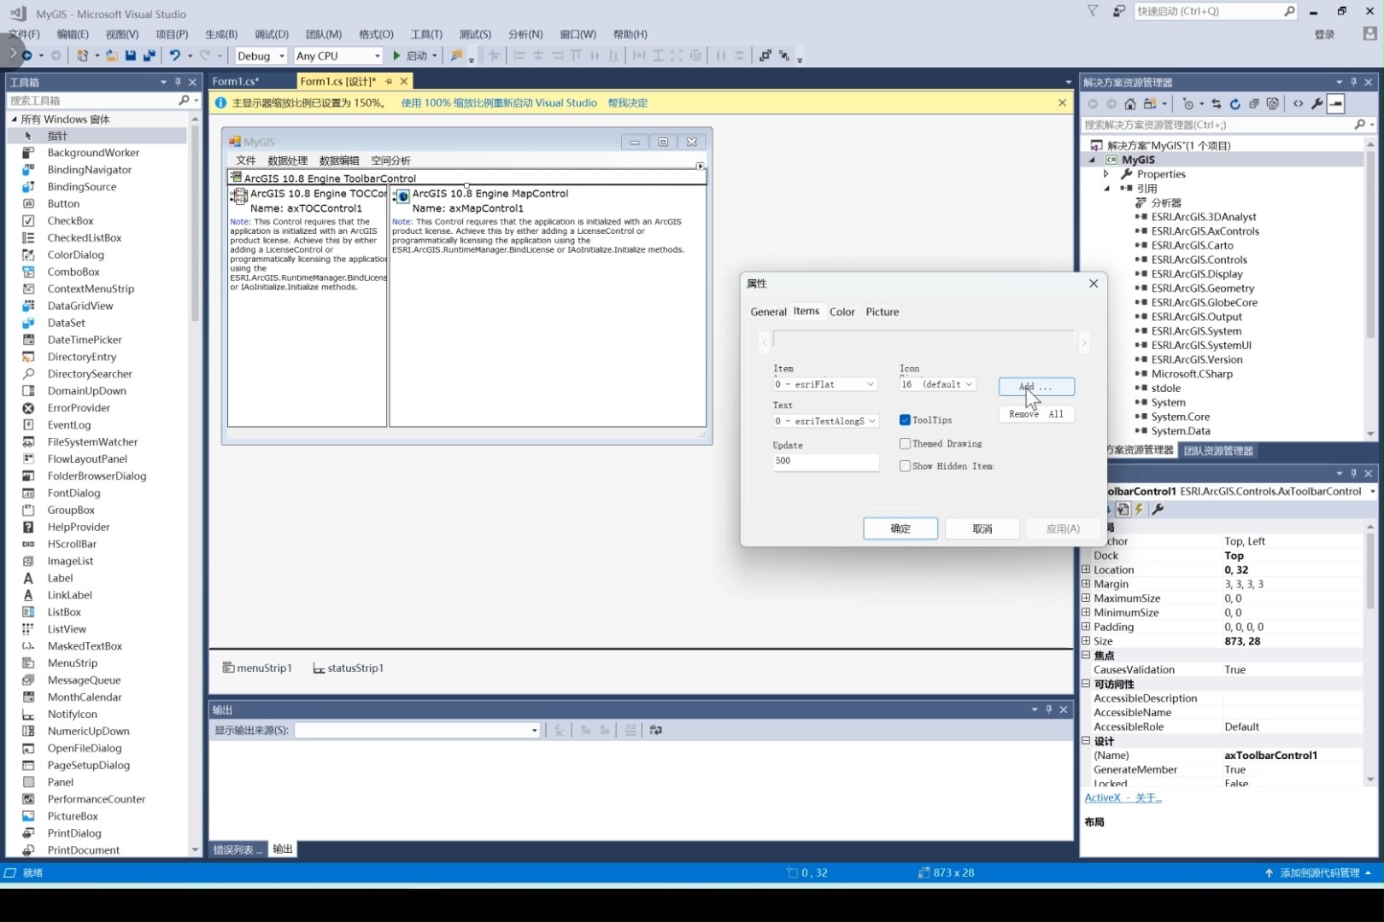
Task: Click the Undo arrow icon in the toolbar
Action: 174,55
